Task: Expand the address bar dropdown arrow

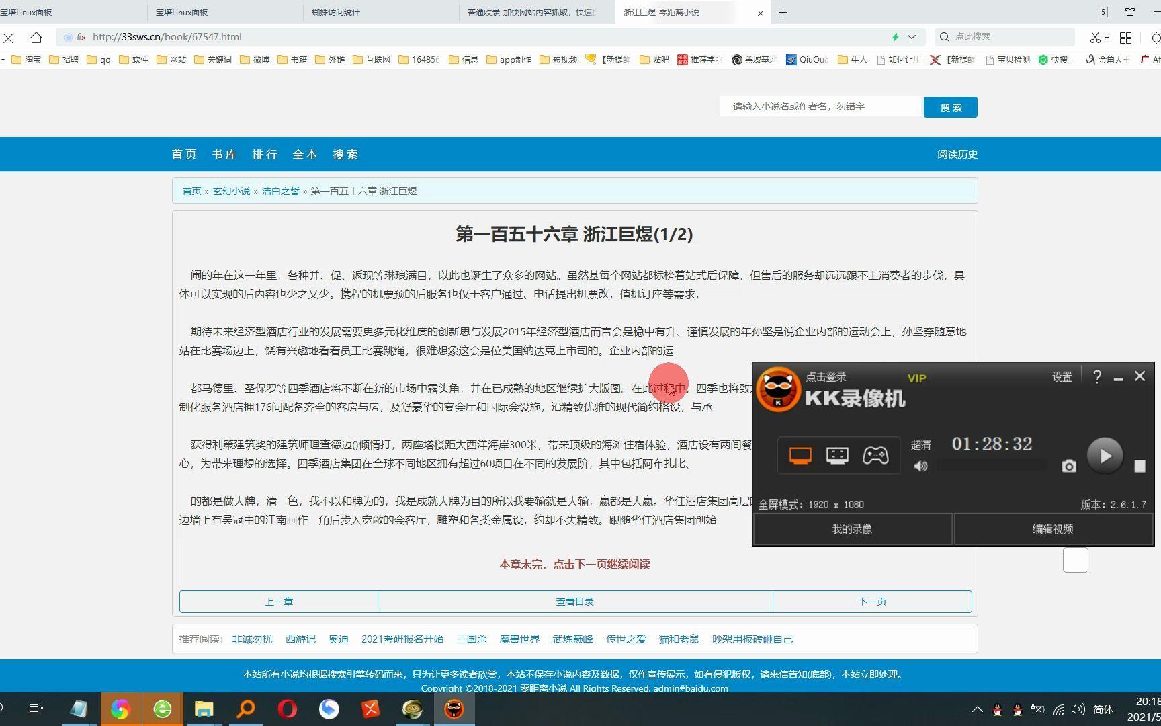Action: coord(912,37)
